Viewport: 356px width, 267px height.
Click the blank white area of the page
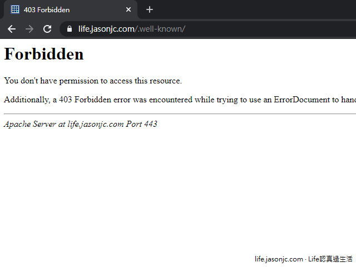[178, 189]
